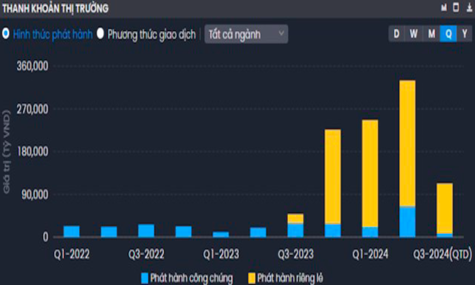Screen dimensions: 475x285
Task: Switch to the monthly M timeframe
Action: [432, 34]
